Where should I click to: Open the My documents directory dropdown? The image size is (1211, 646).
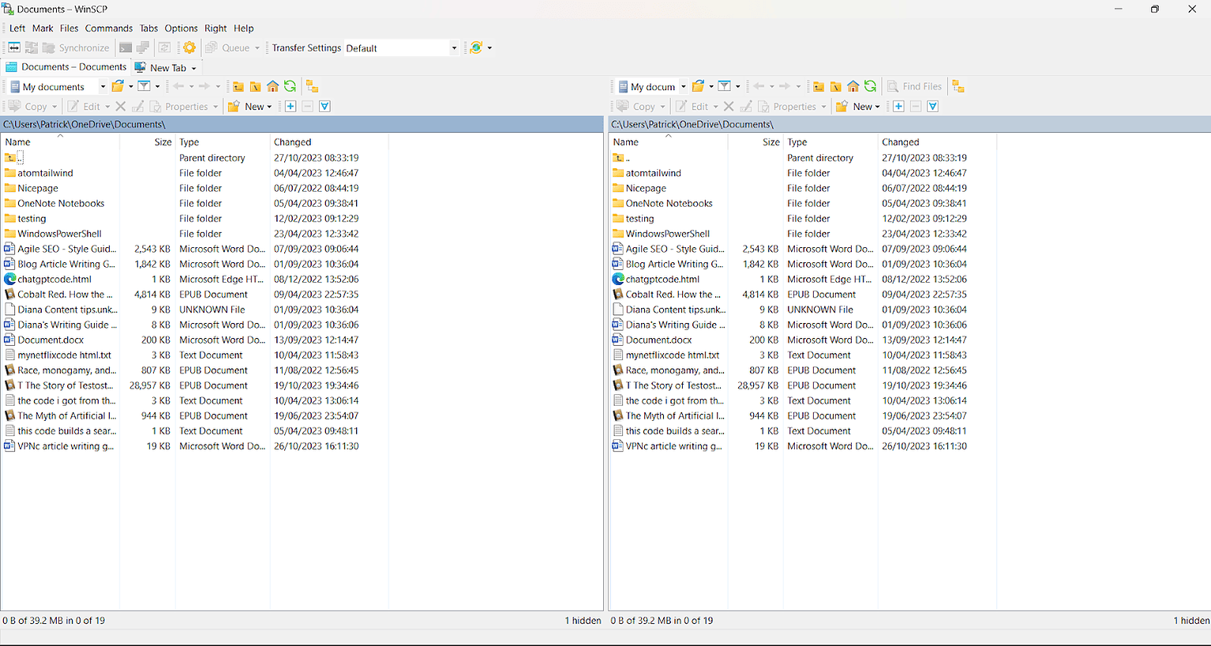102,86
